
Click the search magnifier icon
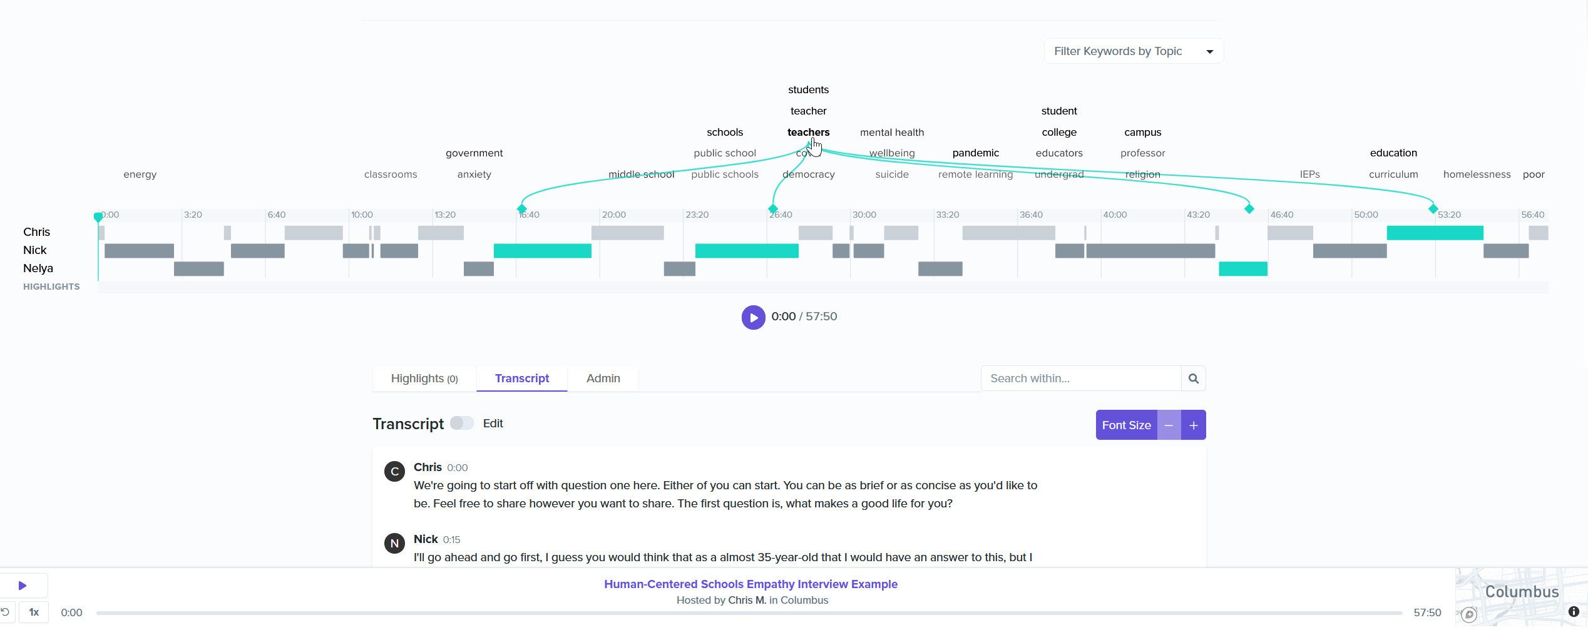pos(1193,379)
